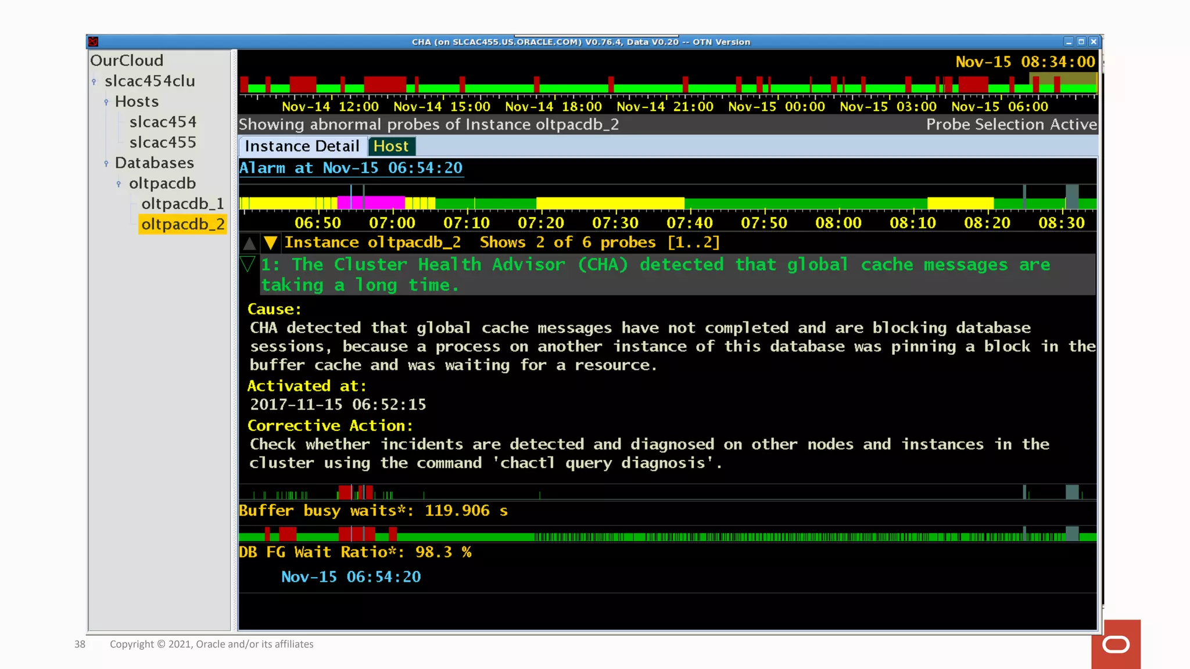The width and height of the screenshot is (1190, 669).
Task: Minimize the CHA window
Action: click(x=1069, y=42)
